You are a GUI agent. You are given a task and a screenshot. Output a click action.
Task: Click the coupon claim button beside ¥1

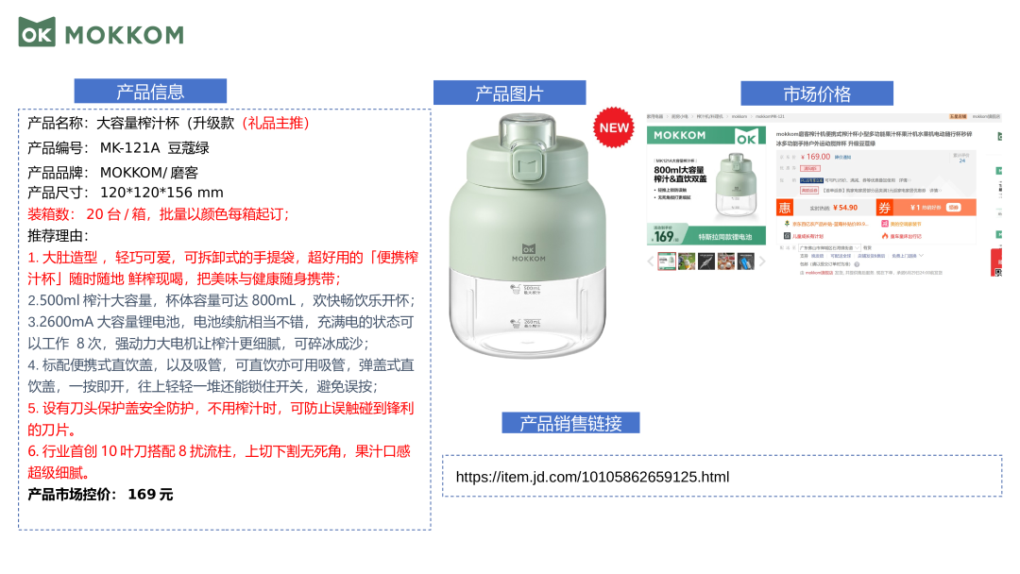pyautogui.click(x=954, y=208)
